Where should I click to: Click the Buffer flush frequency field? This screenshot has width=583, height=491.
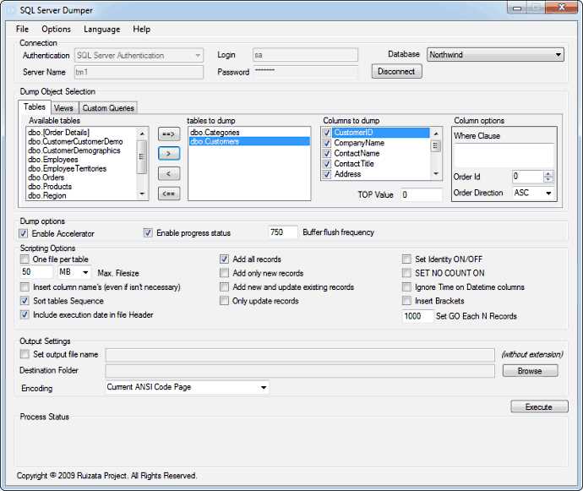coord(282,232)
